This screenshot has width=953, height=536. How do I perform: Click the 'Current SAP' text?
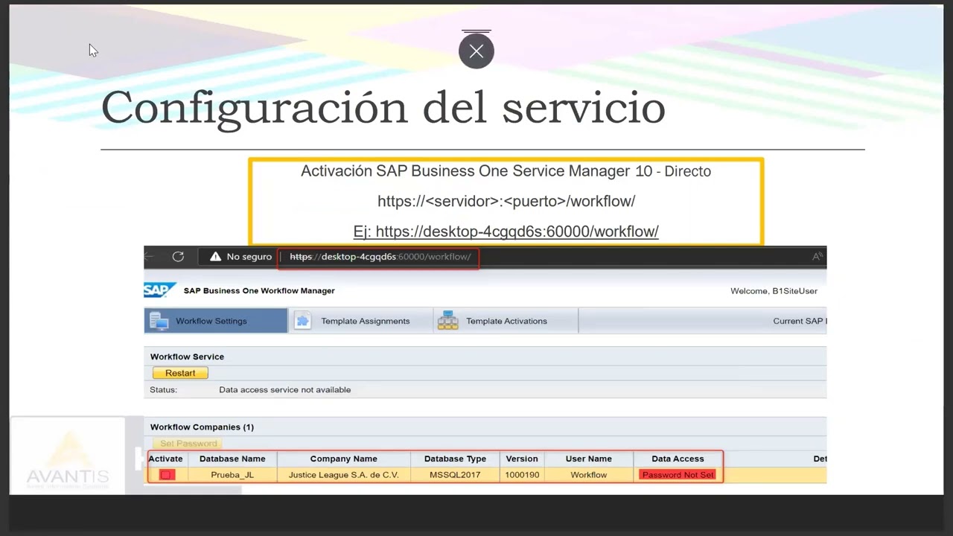(799, 321)
